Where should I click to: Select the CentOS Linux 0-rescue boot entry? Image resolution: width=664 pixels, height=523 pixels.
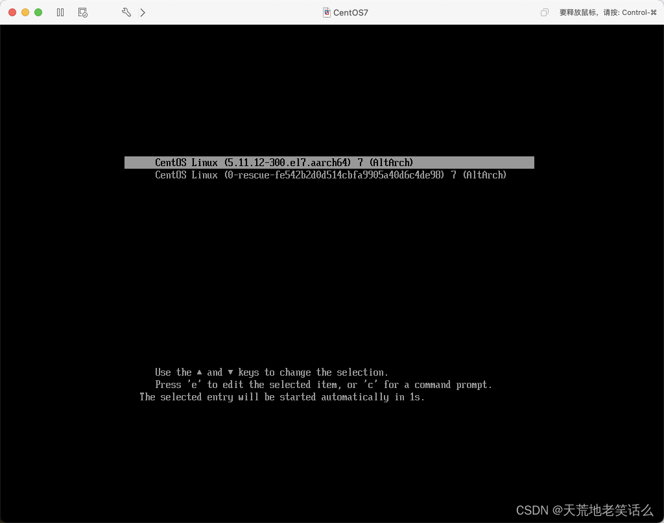330,175
